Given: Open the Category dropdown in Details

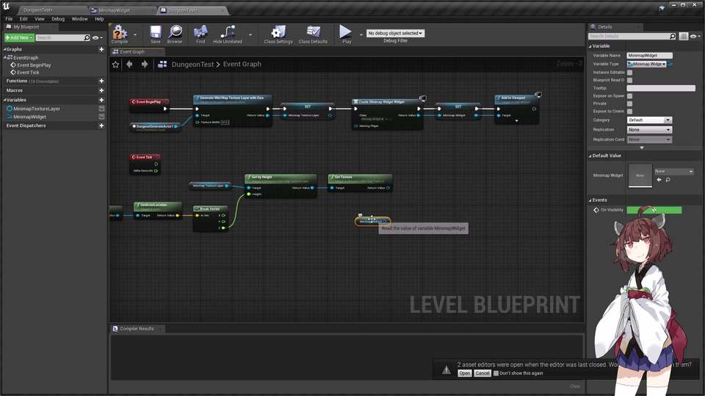Looking at the screenshot, I should tap(649, 120).
